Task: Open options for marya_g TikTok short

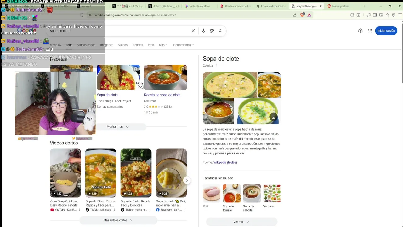Action: 150,210
